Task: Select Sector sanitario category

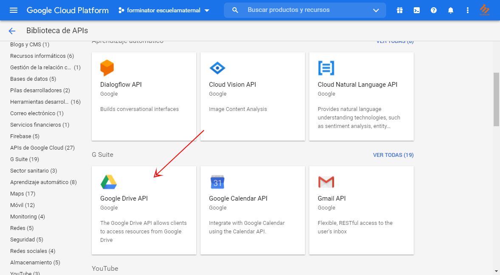Action: coord(34,171)
